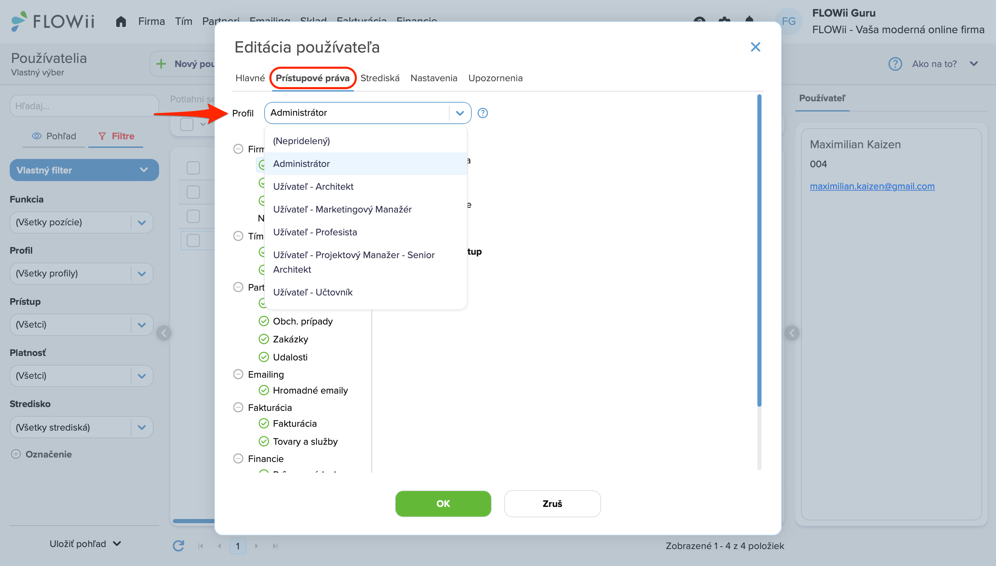
Task: Select Užívateľ - Profesista option
Action: [366, 232]
